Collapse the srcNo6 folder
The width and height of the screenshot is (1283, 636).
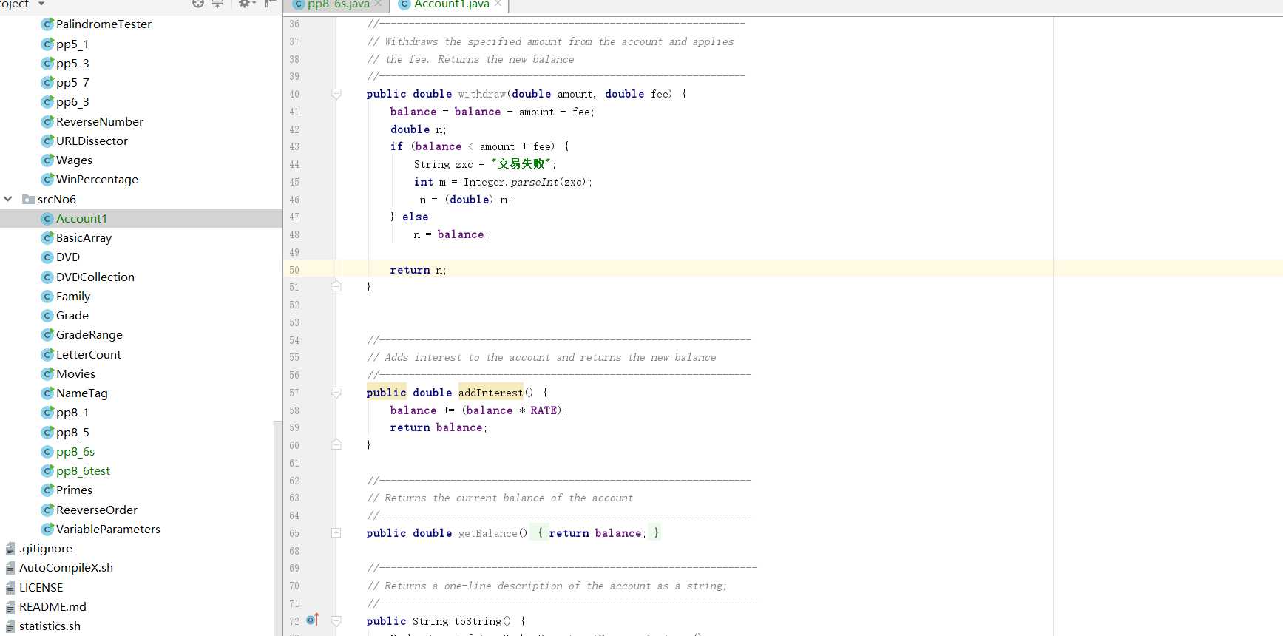tap(8, 199)
